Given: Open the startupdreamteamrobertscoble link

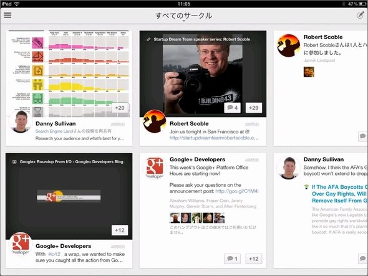Looking at the screenshot, I should pos(214,138).
